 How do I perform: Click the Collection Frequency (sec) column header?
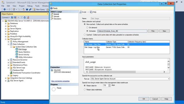coord(148,42)
